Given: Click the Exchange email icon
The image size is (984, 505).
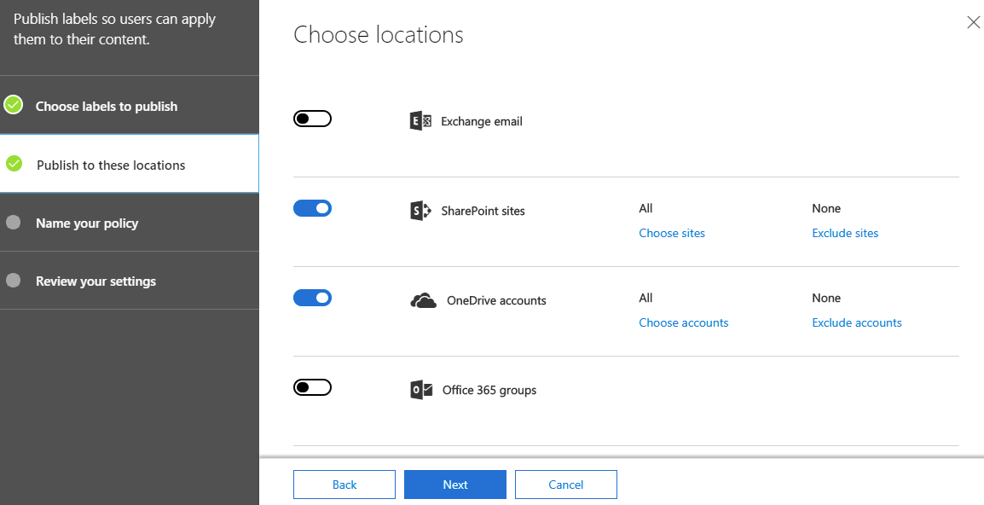Looking at the screenshot, I should (x=420, y=120).
